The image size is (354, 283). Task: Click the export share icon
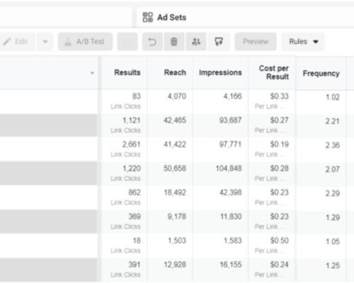click(x=219, y=42)
